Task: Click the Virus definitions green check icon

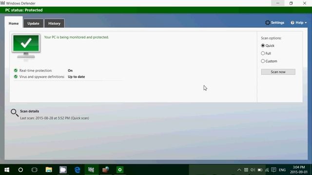Action: tap(16, 77)
